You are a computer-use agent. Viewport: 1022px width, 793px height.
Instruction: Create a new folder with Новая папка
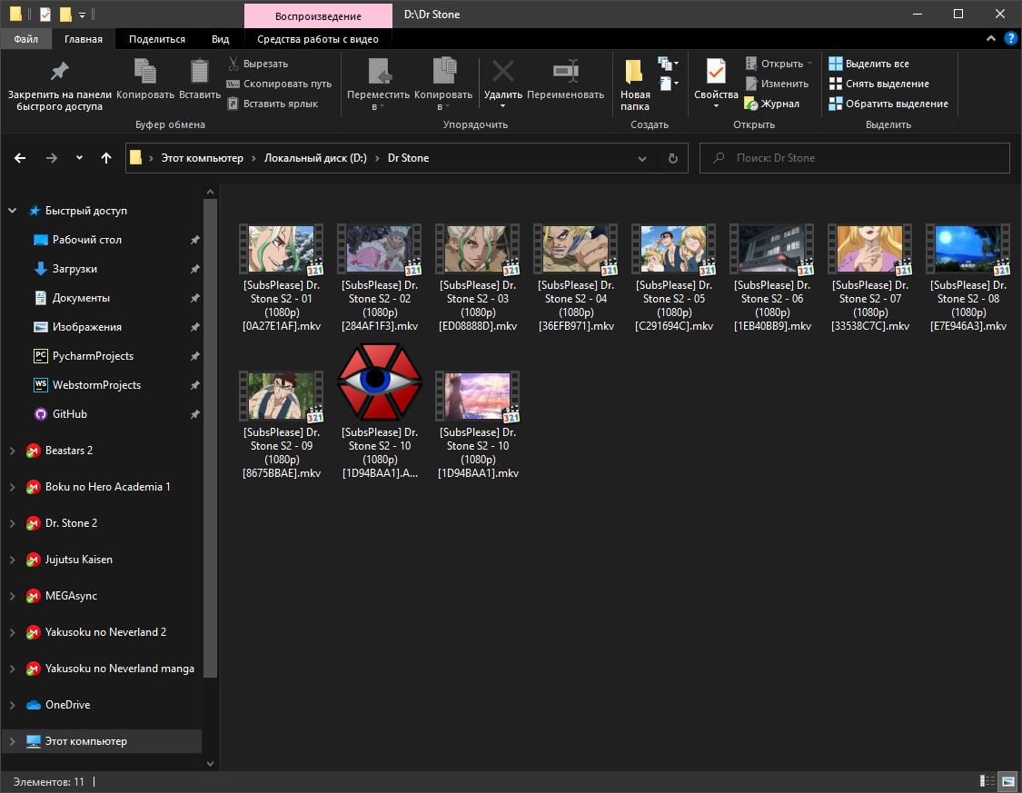pyautogui.click(x=635, y=84)
